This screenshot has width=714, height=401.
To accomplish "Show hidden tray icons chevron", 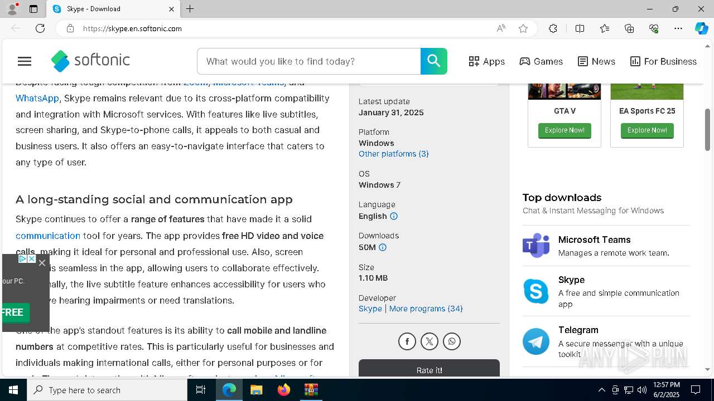I will [x=601, y=390].
